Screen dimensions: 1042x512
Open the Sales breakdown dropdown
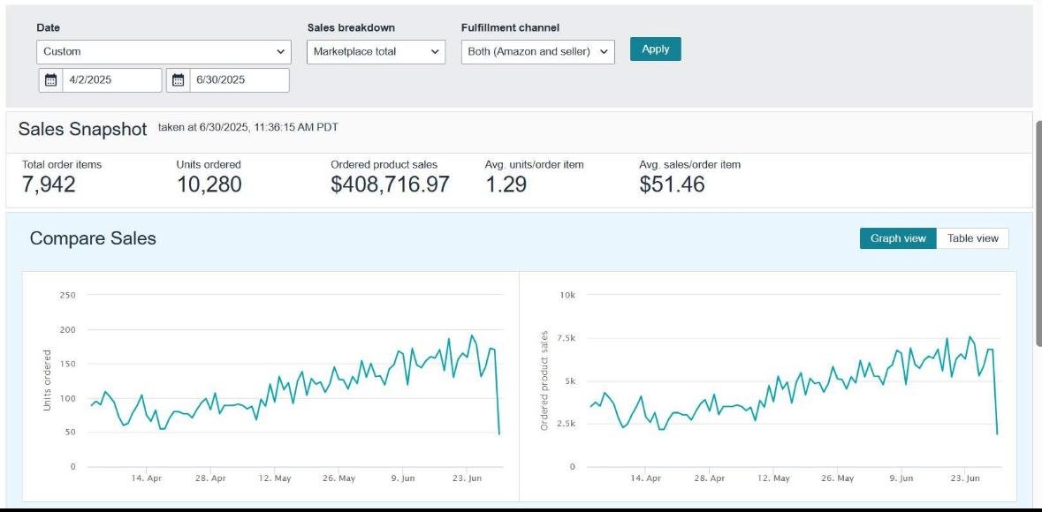[376, 52]
